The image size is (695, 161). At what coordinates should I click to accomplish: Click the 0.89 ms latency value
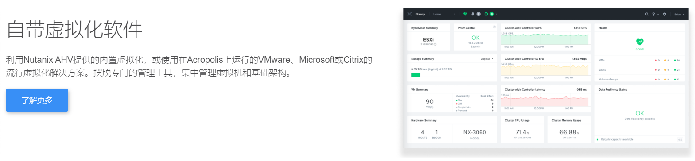[582, 90]
